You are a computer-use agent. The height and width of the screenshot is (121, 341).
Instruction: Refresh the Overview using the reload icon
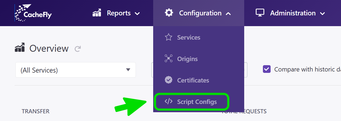click(x=78, y=49)
